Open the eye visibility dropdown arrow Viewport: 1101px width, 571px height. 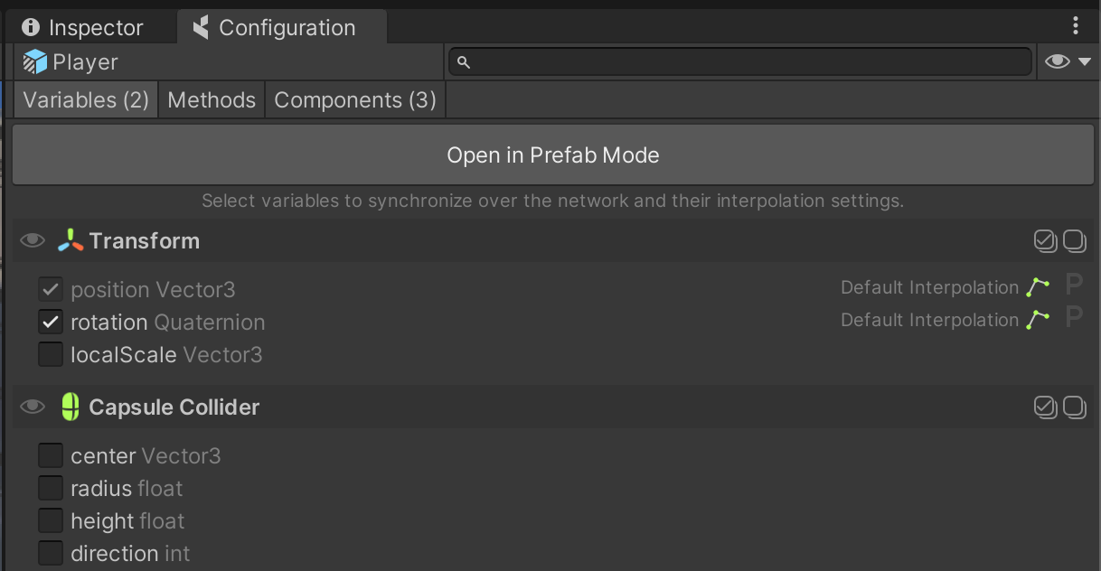pos(1085,61)
